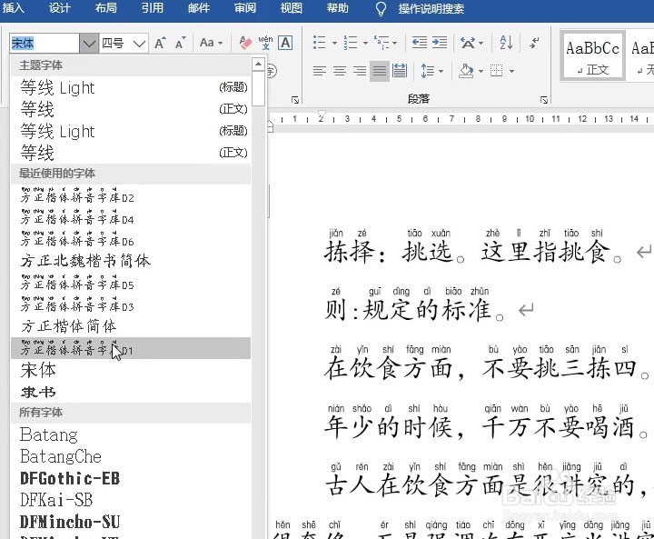654x539 pixels.
Task: Choose 方正楷体拼音字库 D2 font
Action: coord(131,196)
